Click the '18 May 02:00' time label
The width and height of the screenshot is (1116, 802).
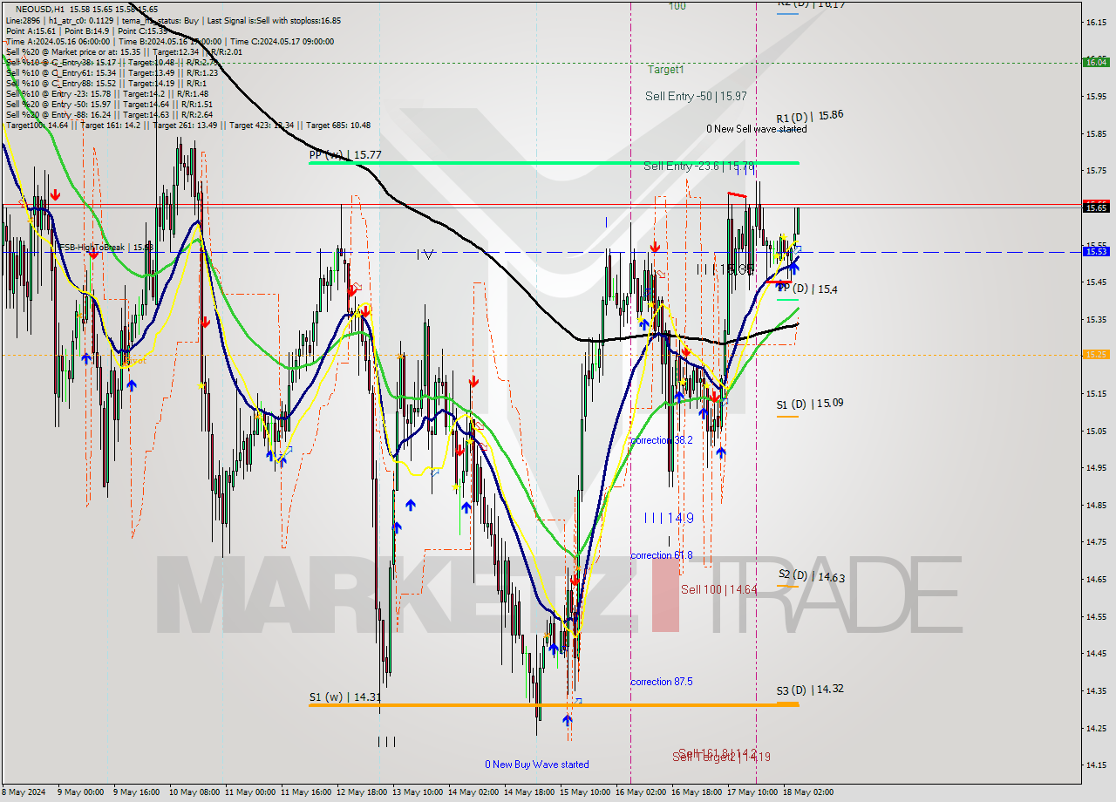pyautogui.click(x=808, y=792)
